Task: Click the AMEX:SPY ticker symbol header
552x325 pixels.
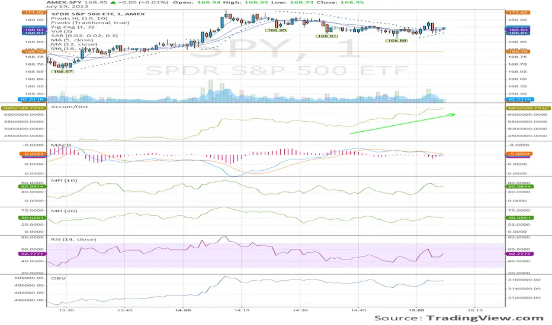Action: [x=64, y=2]
